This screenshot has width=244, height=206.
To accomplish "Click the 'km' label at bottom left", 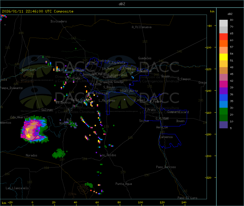I will [4, 203].
